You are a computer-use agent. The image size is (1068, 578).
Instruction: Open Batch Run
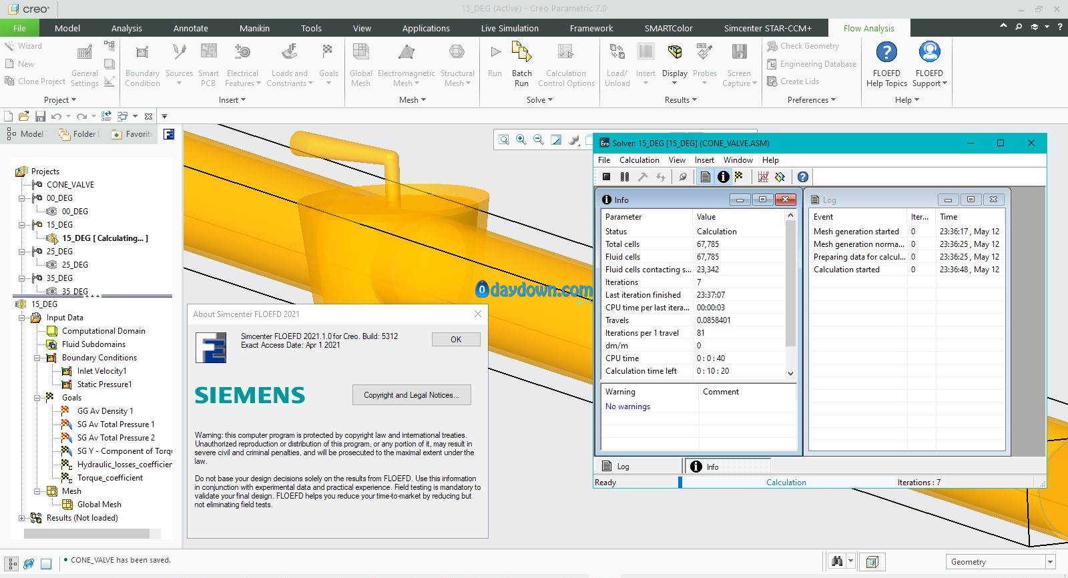click(521, 64)
